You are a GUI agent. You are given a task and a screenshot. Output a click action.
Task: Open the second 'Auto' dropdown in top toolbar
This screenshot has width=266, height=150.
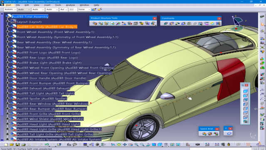pos(38,10)
